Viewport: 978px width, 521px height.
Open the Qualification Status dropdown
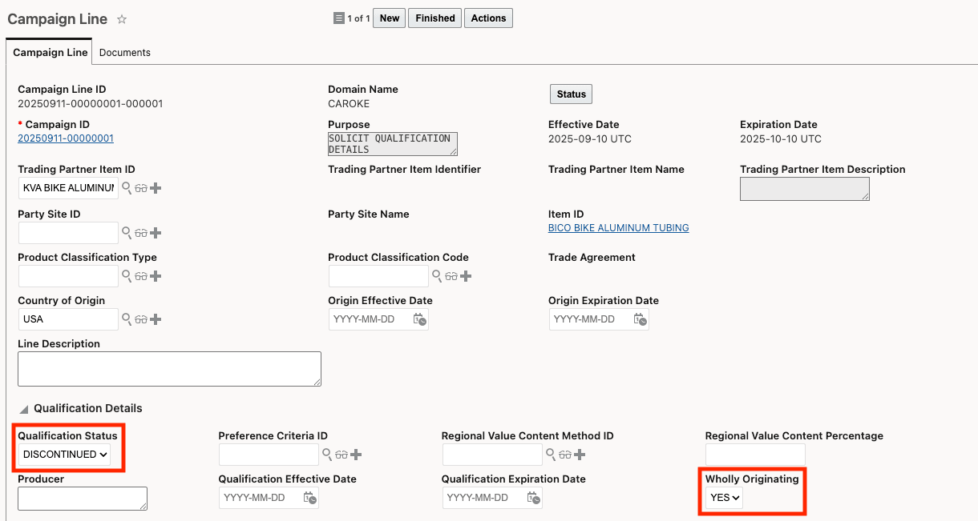tap(66, 455)
